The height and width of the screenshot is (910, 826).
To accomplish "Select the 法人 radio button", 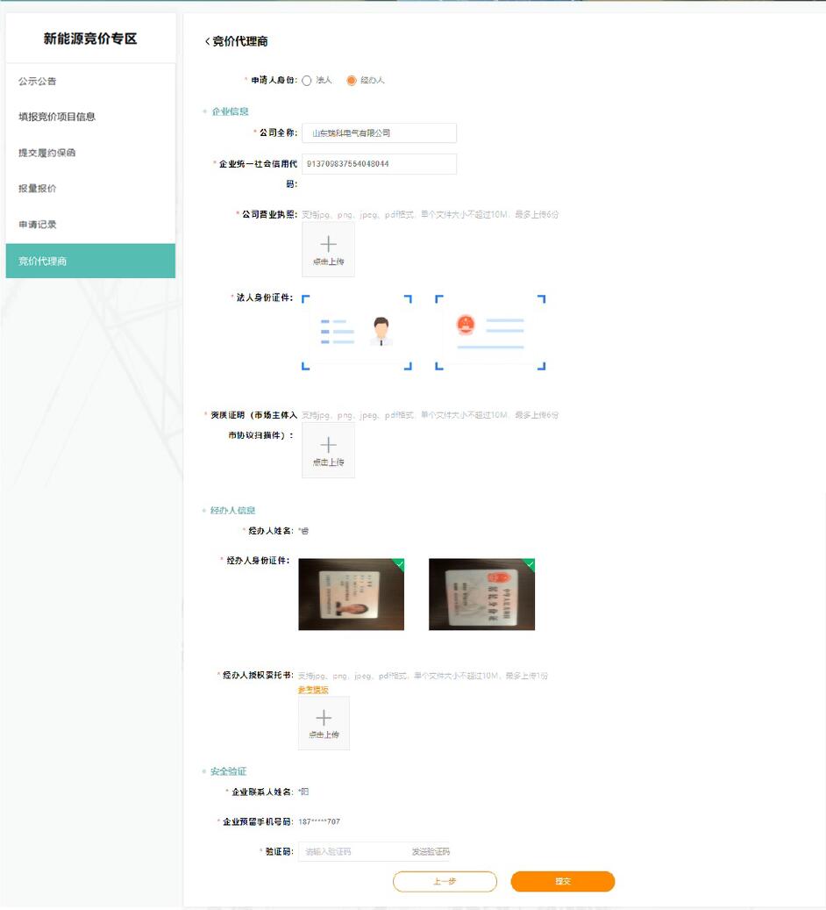I will (x=307, y=81).
